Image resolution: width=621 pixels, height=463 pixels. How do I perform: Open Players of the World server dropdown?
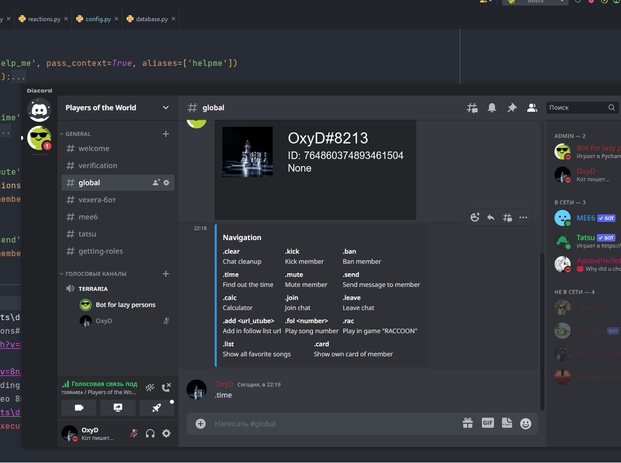(117, 108)
